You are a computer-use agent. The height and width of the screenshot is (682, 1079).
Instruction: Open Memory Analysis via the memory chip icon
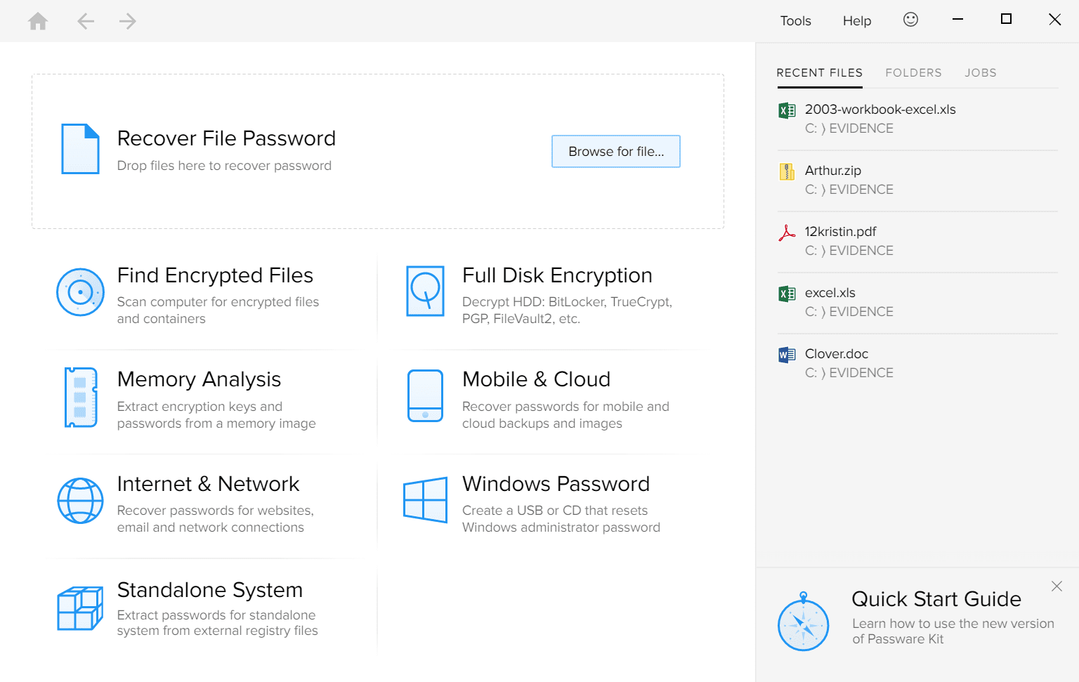pyautogui.click(x=80, y=398)
